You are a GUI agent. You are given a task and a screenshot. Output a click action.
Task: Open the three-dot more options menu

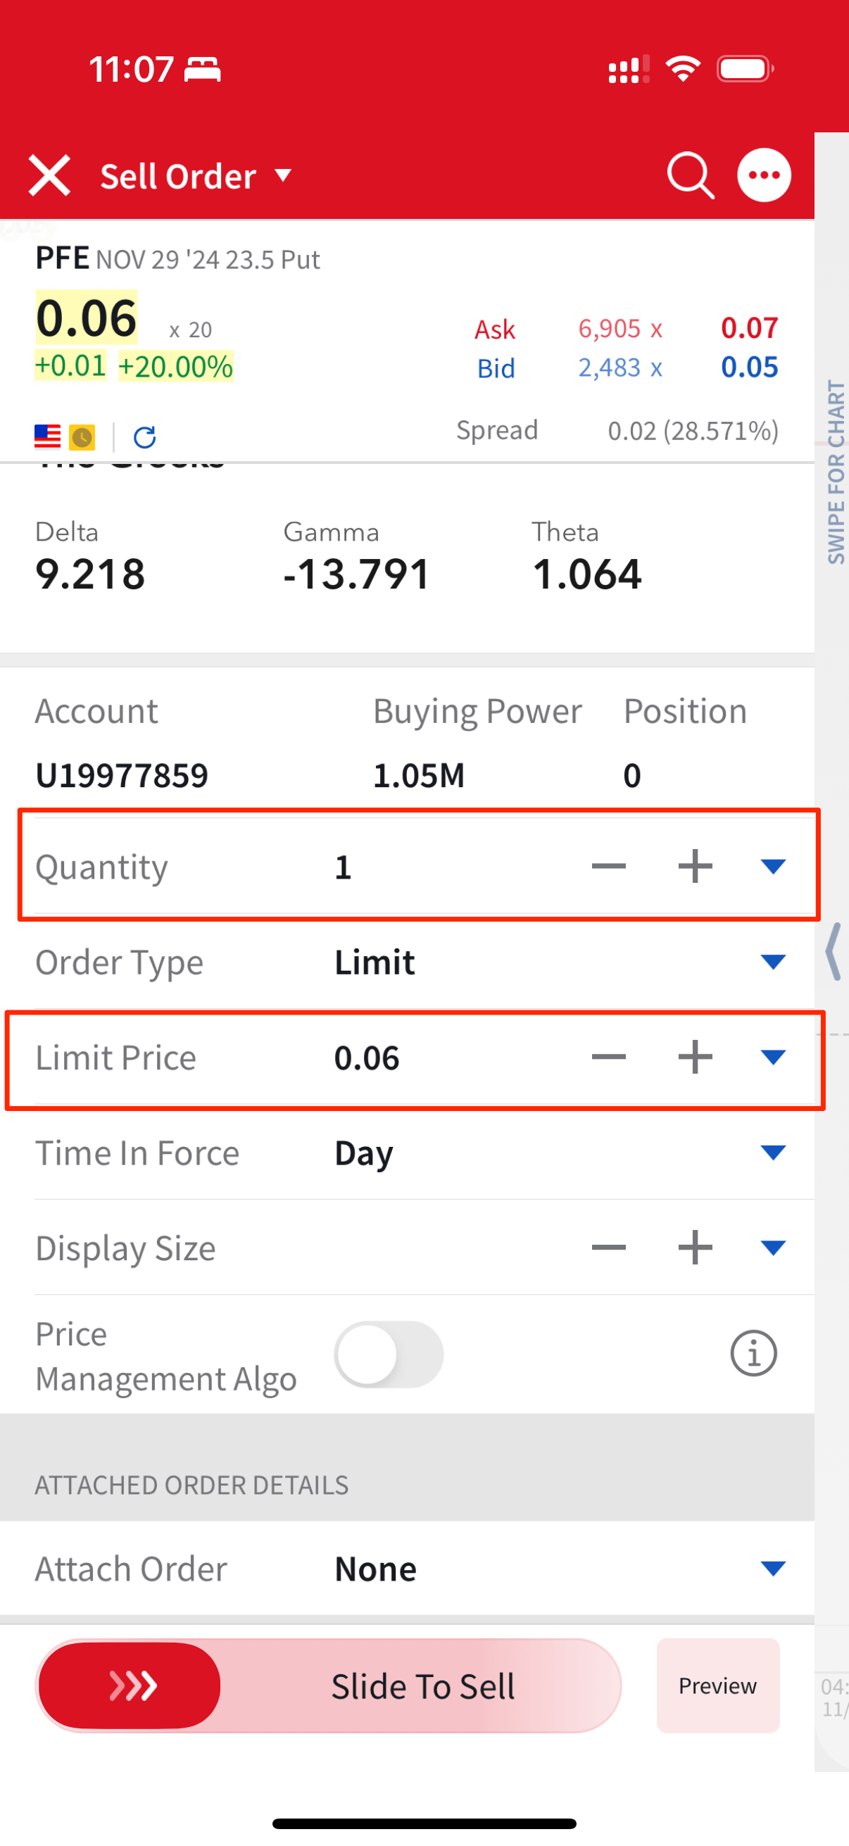764,175
